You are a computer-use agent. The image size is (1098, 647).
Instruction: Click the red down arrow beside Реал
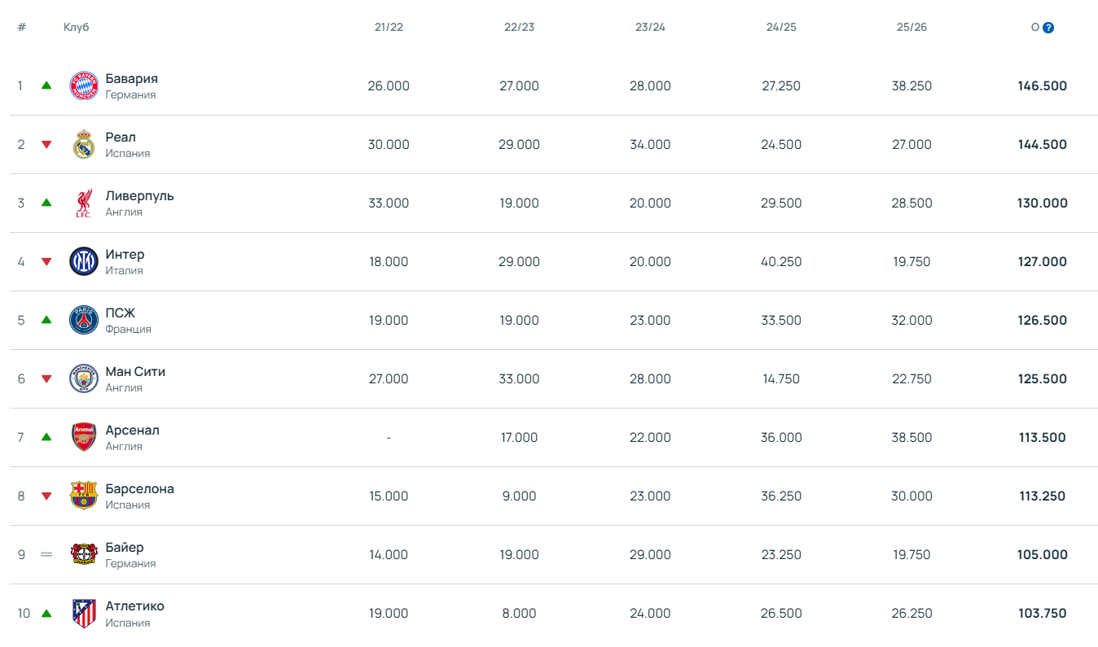[46, 145]
